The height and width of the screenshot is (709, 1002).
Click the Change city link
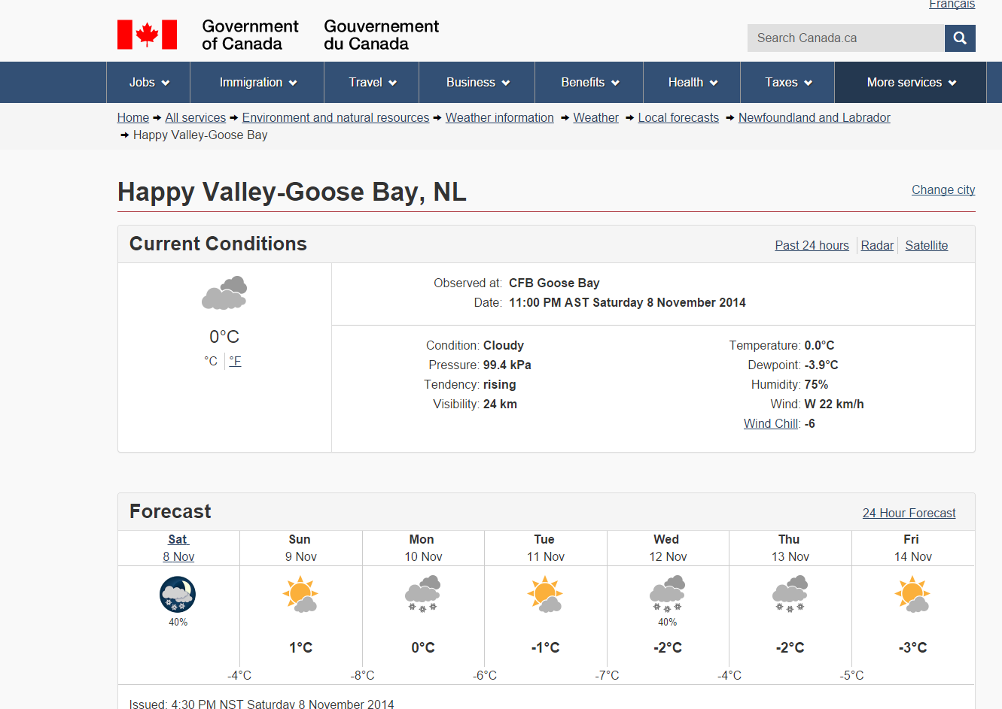click(x=943, y=190)
